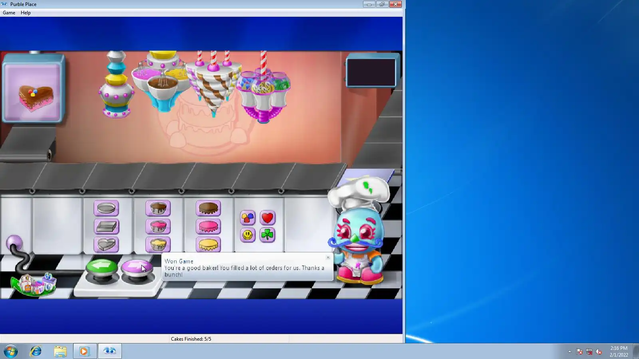Choose the chocolate batter flavor
This screenshot has height=359, width=639.
[x=158, y=208]
